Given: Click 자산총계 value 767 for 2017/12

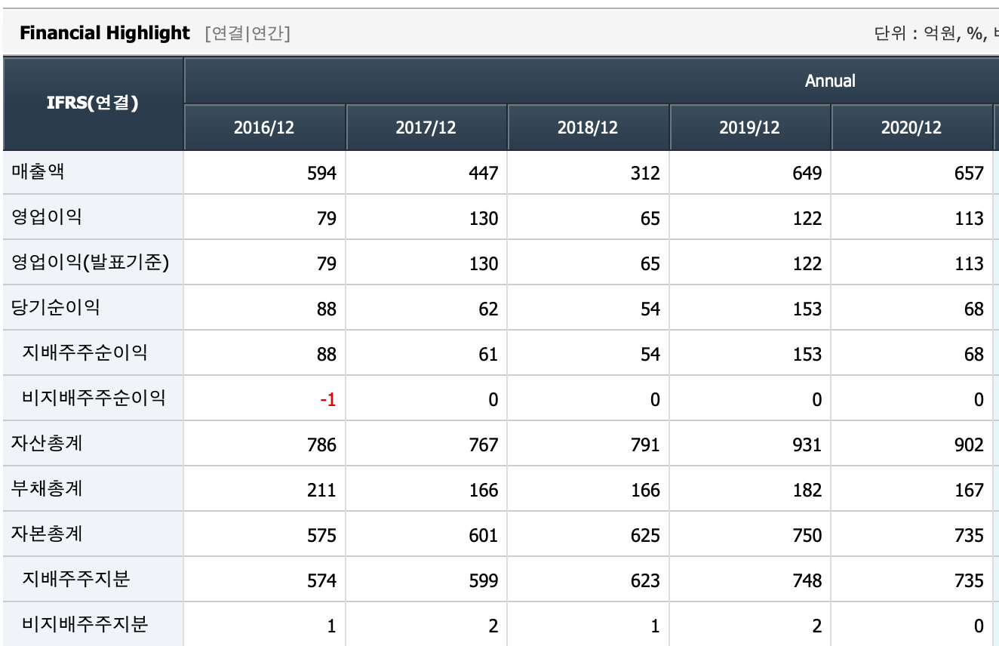Looking at the screenshot, I should (x=483, y=445).
